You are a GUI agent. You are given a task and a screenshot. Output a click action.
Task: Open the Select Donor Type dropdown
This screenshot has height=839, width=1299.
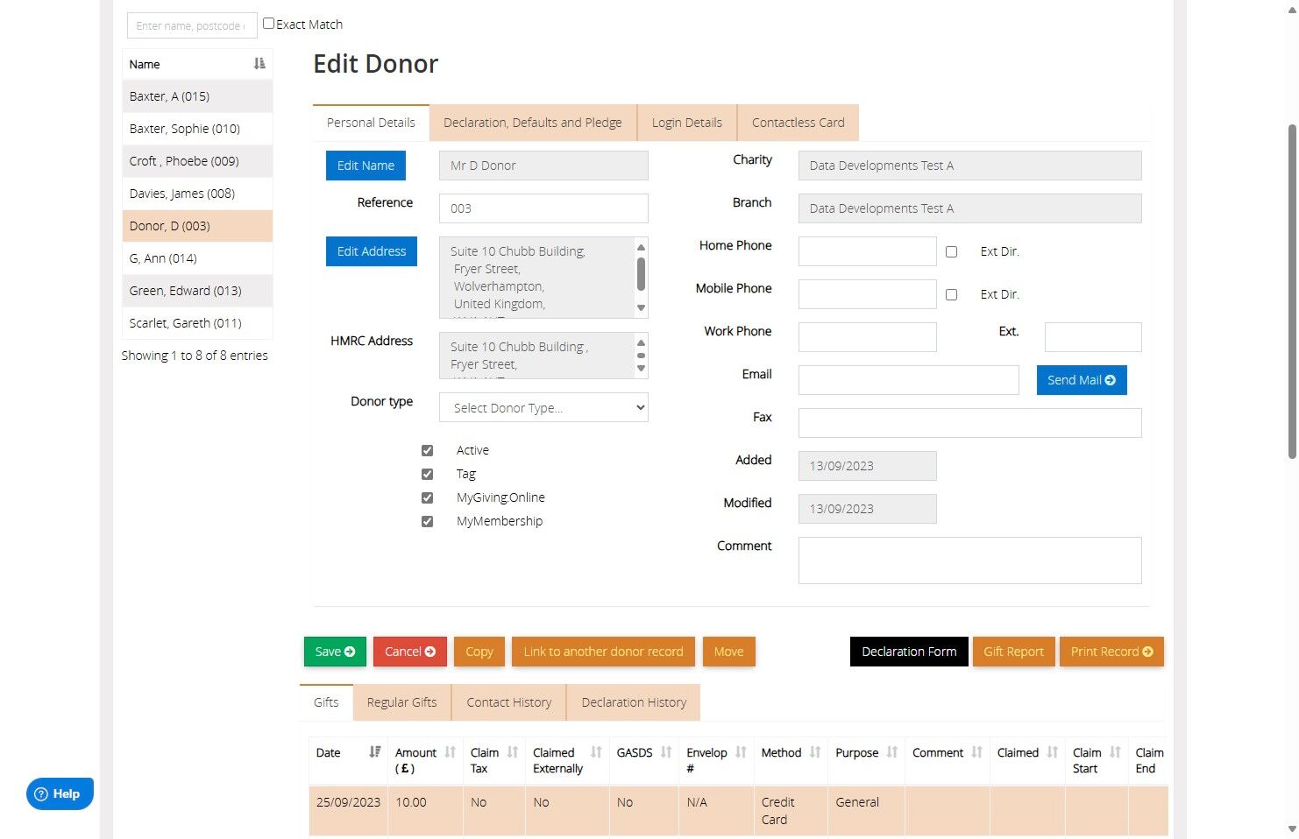543,408
